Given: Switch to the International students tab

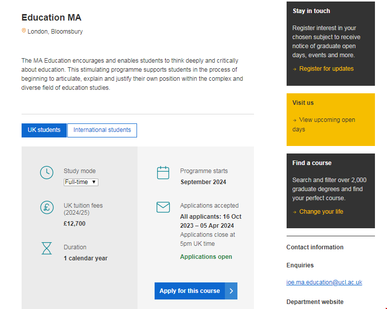Looking at the screenshot, I should (x=102, y=130).
